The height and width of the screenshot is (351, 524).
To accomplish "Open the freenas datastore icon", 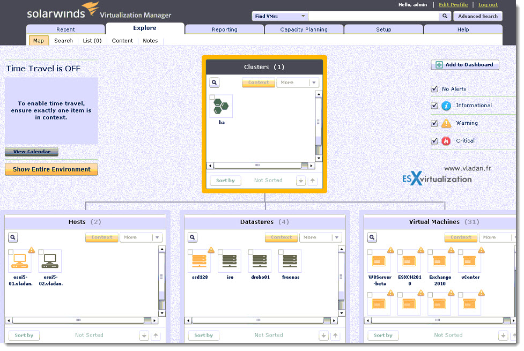I will point(290,261).
